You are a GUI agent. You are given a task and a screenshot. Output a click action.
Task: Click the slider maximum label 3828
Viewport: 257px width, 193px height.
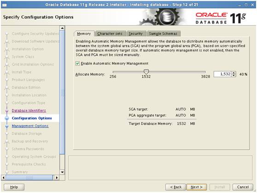[x=205, y=77]
